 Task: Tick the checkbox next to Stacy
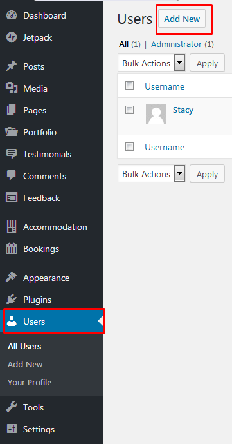(129, 110)
